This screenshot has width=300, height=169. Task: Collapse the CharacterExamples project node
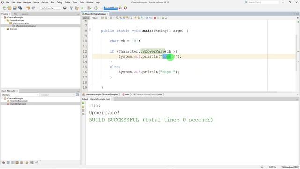pos(2,17)
